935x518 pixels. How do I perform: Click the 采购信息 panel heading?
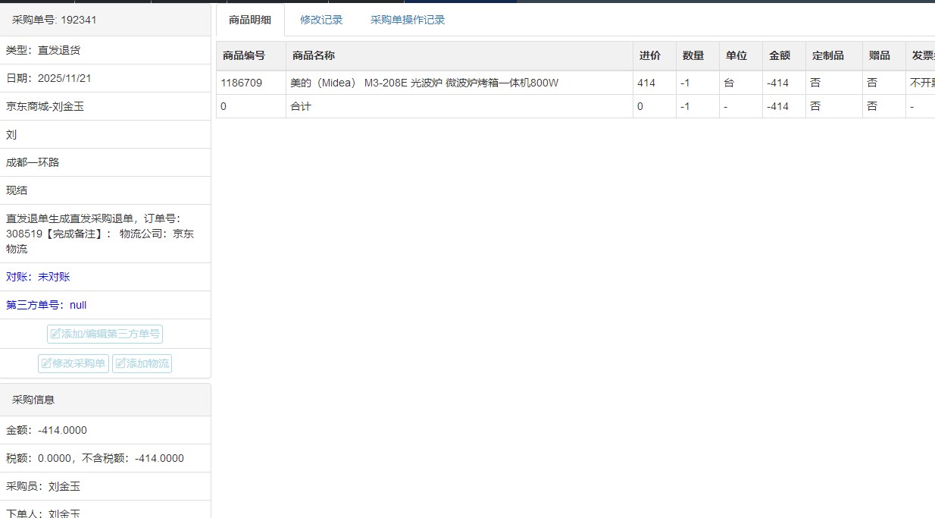point(33,400)
